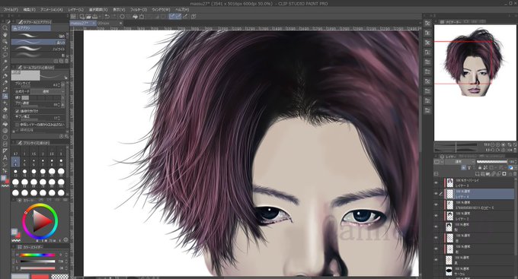This screenshot has width=518, height=279.
Task: Close the second canvas tab
Action: coord(120,24)
